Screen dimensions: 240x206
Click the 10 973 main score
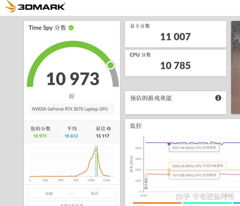(x=73, y=79)
